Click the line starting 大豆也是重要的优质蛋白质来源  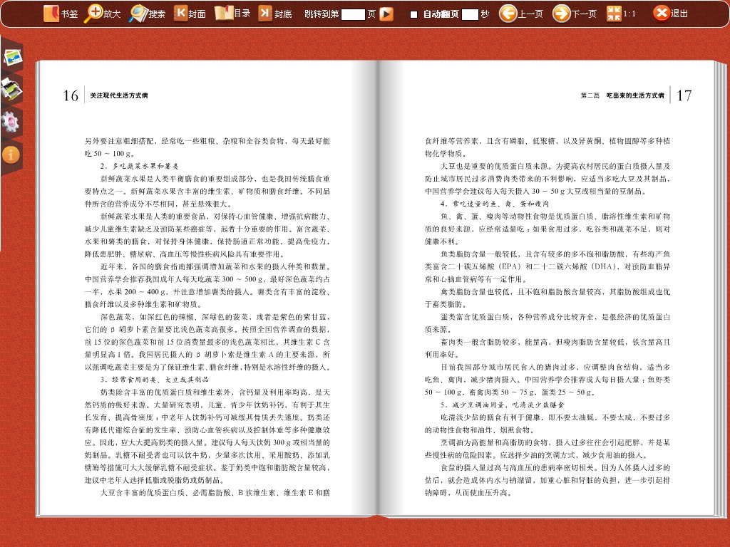point(555,166)
